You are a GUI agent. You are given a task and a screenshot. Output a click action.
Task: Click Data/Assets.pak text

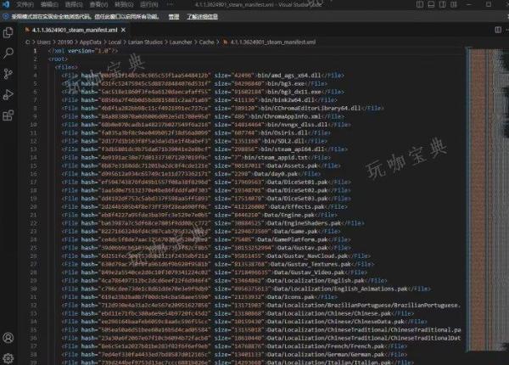pos(292,166)
